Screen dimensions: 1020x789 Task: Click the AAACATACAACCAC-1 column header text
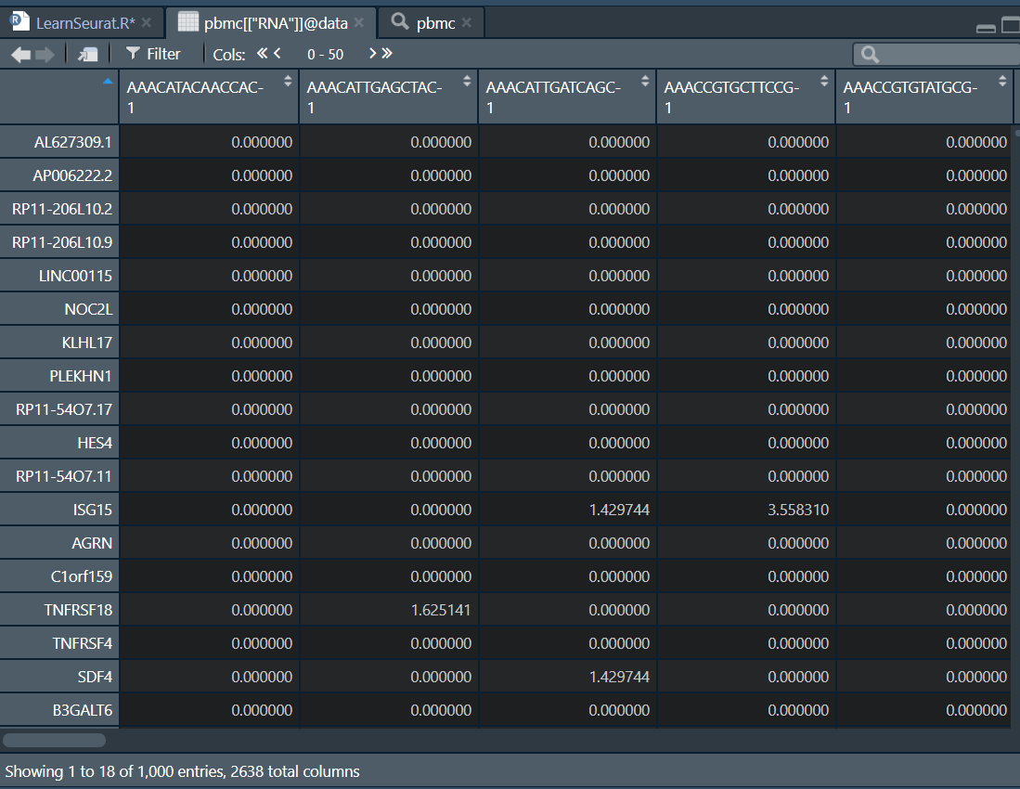(195, 97)
